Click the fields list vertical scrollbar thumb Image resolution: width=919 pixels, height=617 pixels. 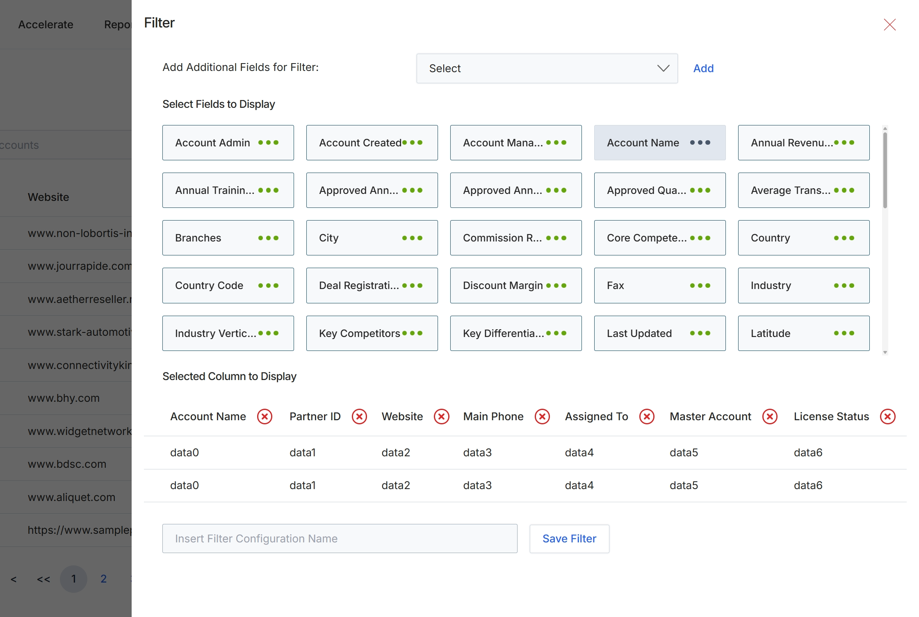click(x=885, y=170)
